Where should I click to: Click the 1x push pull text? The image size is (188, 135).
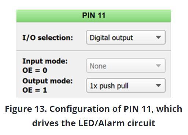coord(109,86)
